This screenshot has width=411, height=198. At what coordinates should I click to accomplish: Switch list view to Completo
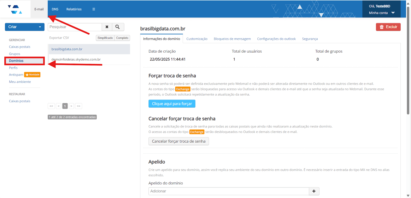tap(122, 38)
